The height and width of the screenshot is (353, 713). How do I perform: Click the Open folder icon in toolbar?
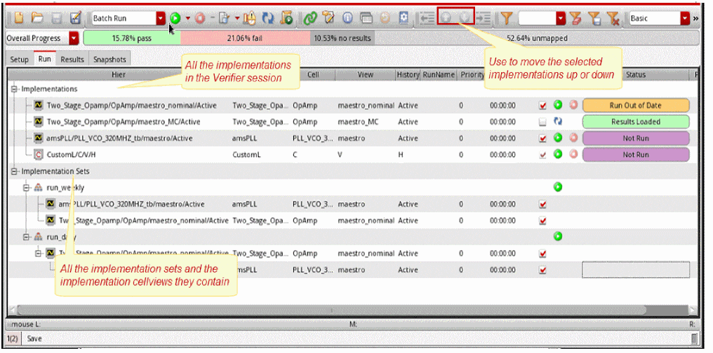click(x=37, y=18)
